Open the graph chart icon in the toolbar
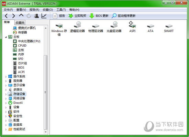 pos(44,16)
